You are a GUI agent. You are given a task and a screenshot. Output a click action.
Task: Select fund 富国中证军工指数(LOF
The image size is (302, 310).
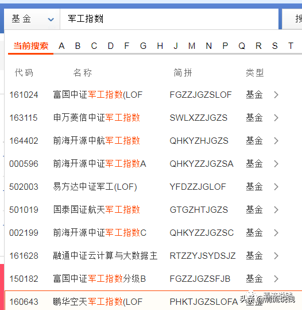(x=98, y=95)
